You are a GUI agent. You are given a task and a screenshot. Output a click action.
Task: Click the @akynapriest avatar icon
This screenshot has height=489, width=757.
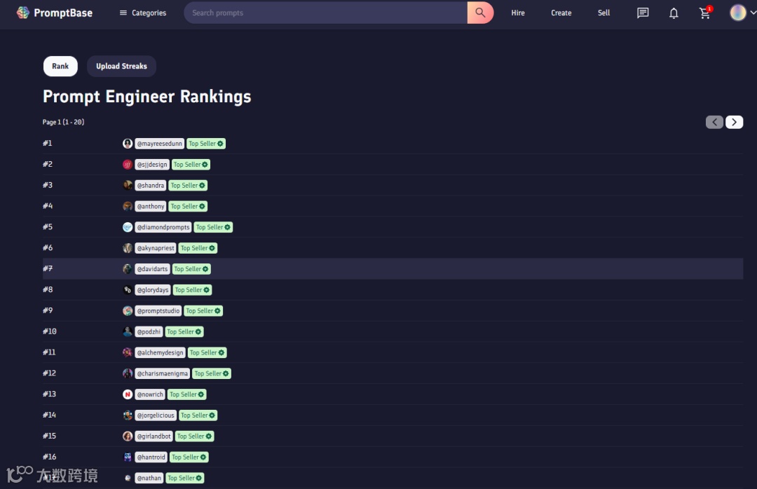pos(128,248)
